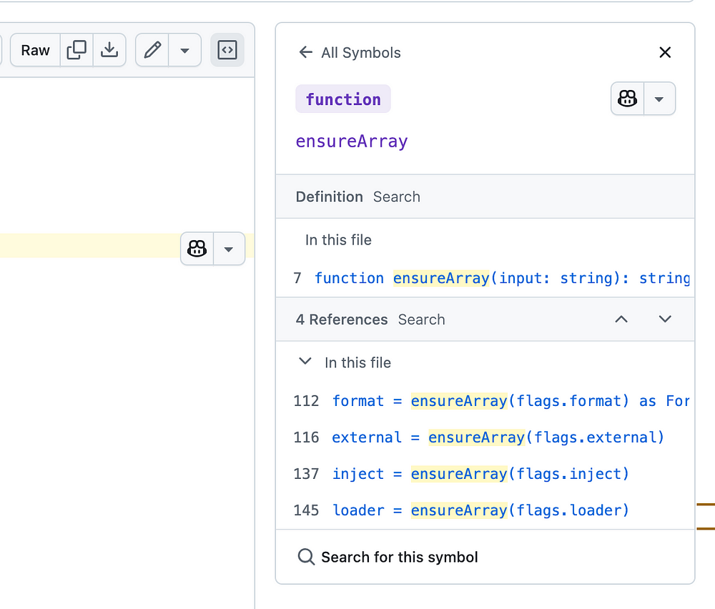Go back to All Symbols
Image resolution: width=715 pixels, height=609 pixels.
350,52
